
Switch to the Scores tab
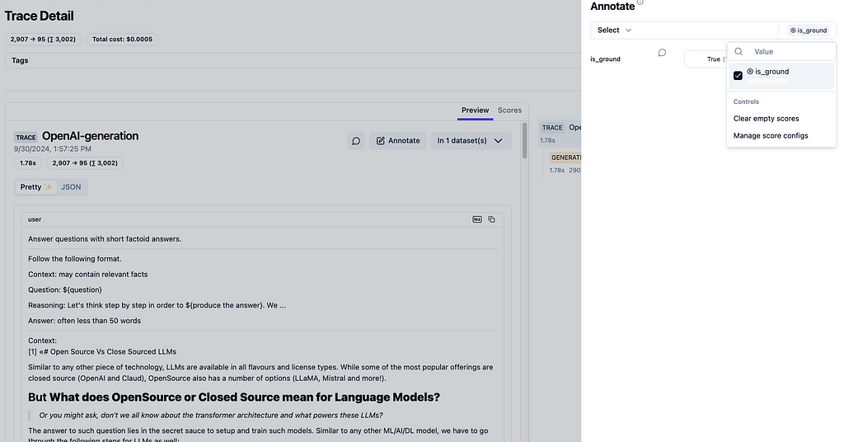[x=509, y=110]
